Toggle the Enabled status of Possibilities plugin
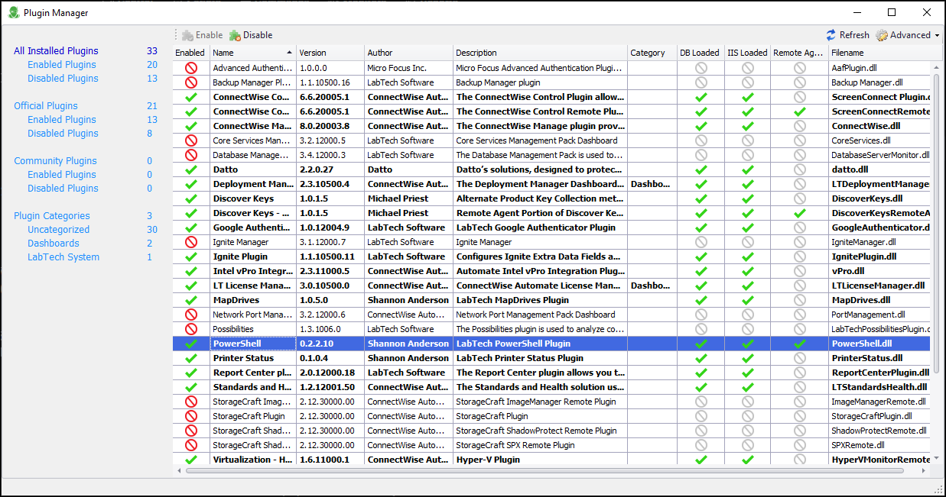946x497 pixels. [x=191, y=329]
